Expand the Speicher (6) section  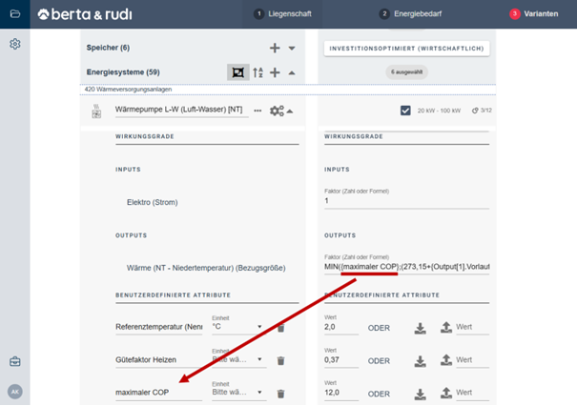[x=292, y=48]
